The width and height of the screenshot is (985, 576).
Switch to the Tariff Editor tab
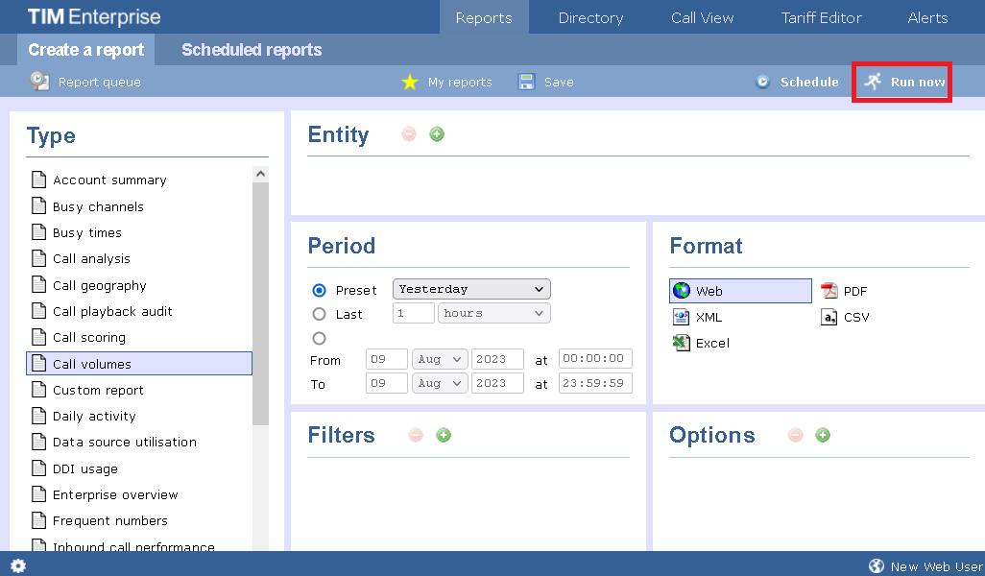coord(821,17)
